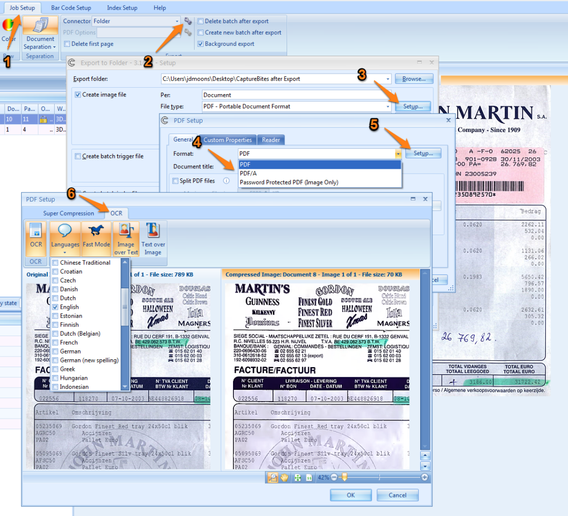Click the zoom slider handle
The image size is (568, 516).
(x=344, y=477)
